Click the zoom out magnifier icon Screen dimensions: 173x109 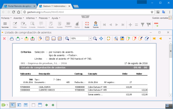[x=67, y=38]
